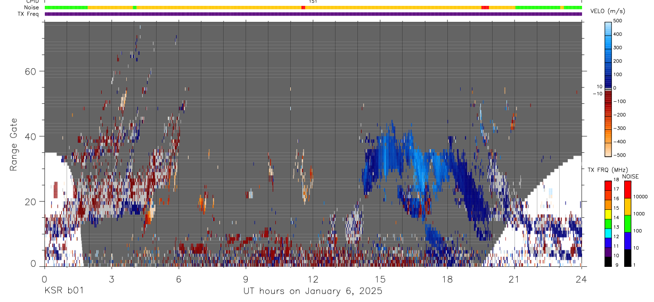Click the UT hours on January 6, 2025 title
This screenshot has height=302, width=654.
click(x=313, y=291)
